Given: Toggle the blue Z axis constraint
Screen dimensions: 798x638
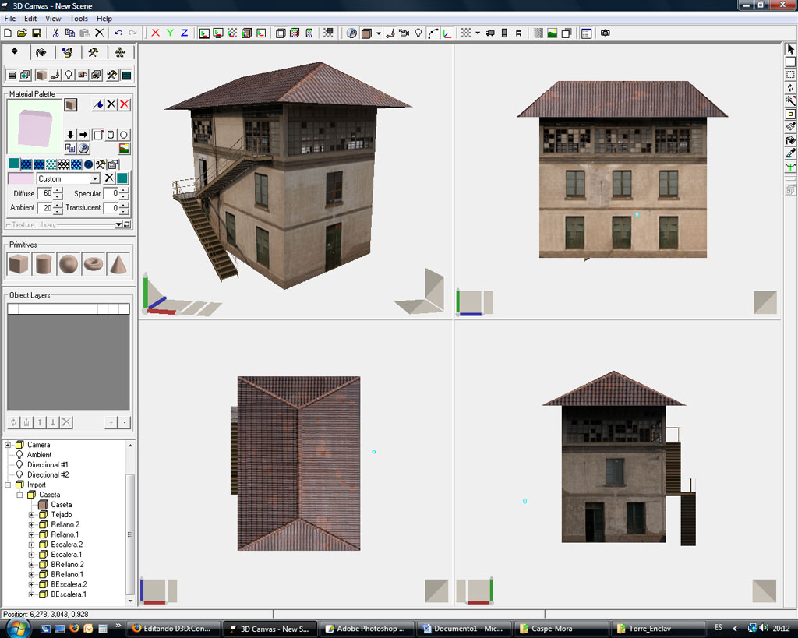Looking at the screenshot, I should coord(185,33).
